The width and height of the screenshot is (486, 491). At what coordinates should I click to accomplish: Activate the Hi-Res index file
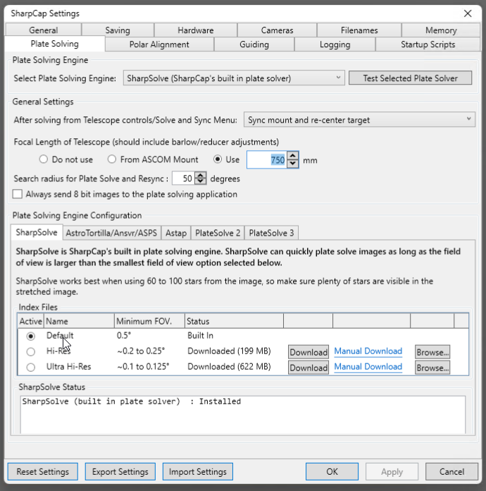[31, 351]
